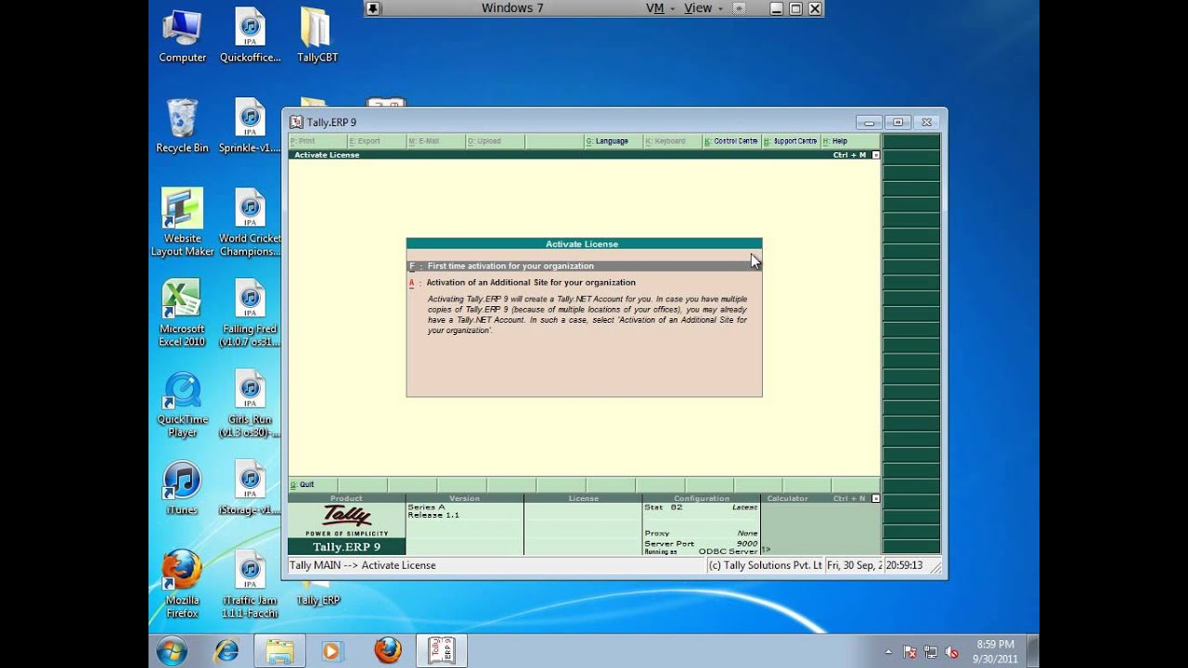1188x668 pixels.
Task: Toggle the Activate License pane collapse button
Action: click(875, 155)
